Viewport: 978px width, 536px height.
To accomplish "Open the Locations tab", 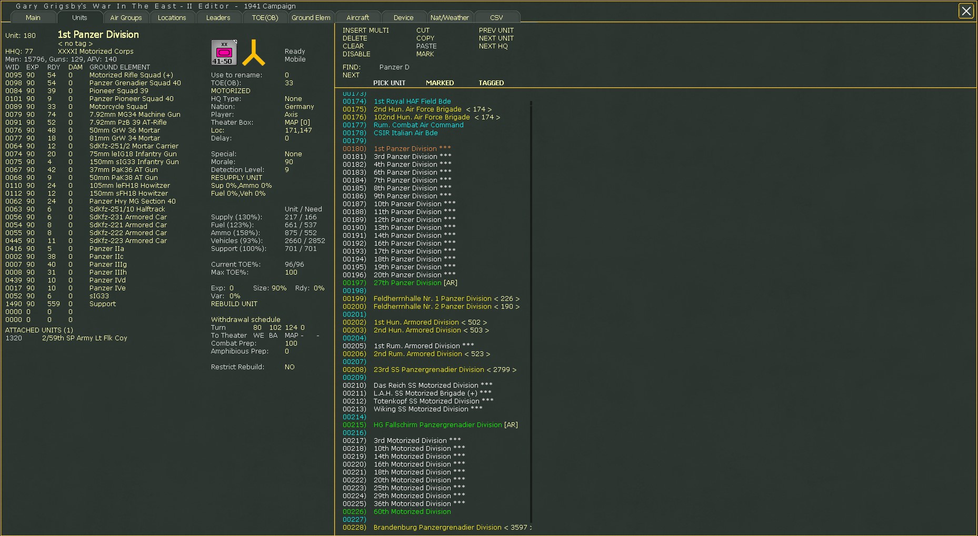I will point(172,17).
